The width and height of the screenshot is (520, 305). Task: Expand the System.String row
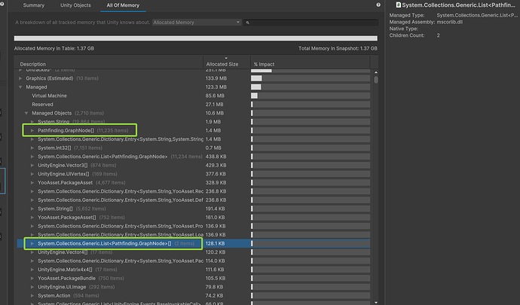click(x=32, y=122)
